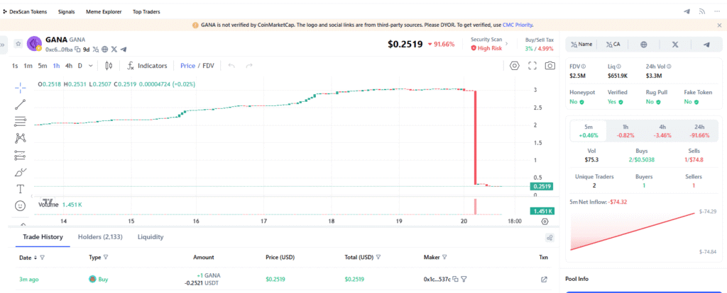Open the Liquidity tab

pos(151,237)
